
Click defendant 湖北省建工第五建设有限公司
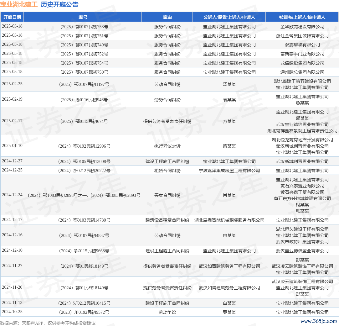302,81
